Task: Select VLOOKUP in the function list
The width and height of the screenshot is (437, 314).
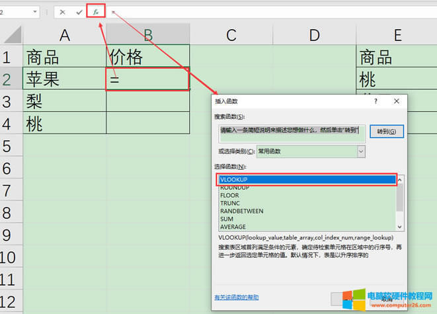Action: (x=307, y=179)
